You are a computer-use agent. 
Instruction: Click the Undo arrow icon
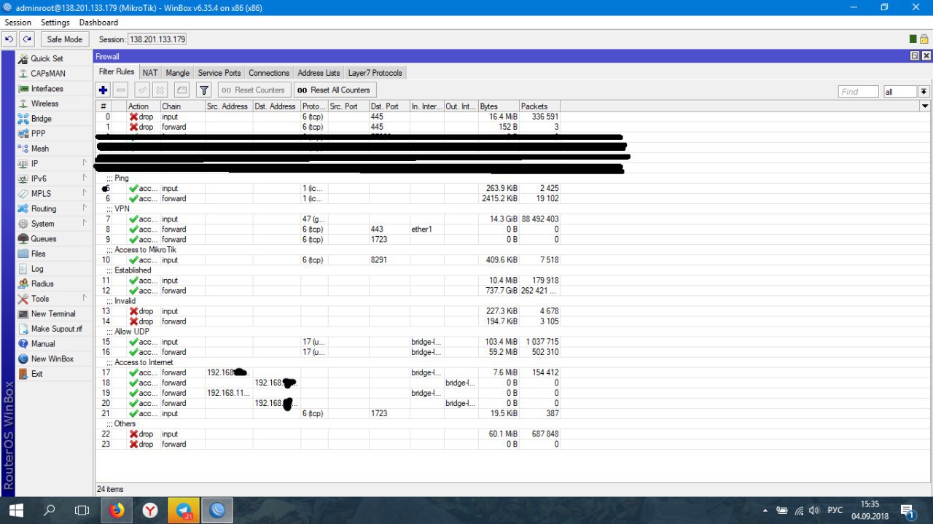[x=9, y=39]
